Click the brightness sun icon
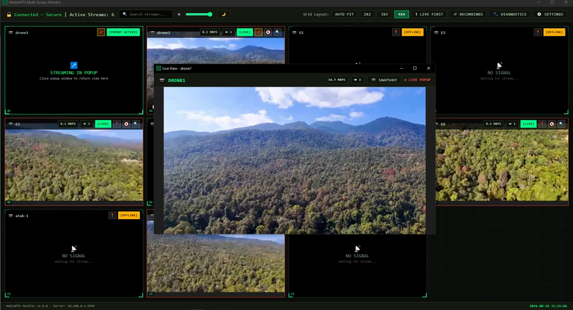Image resolution: width=573 pixels, height=310 pixels. [x=179, y=14]
